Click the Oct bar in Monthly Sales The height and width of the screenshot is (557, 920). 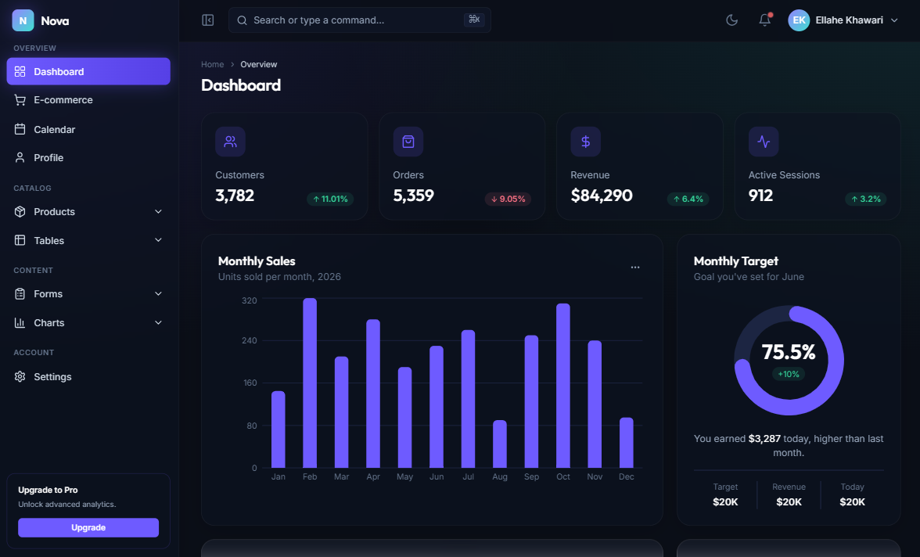[x=563, y=386]
